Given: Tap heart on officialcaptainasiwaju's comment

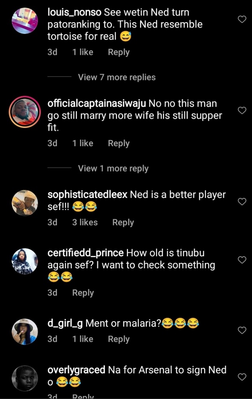Looking at the screenshot, I should [242, 110].
